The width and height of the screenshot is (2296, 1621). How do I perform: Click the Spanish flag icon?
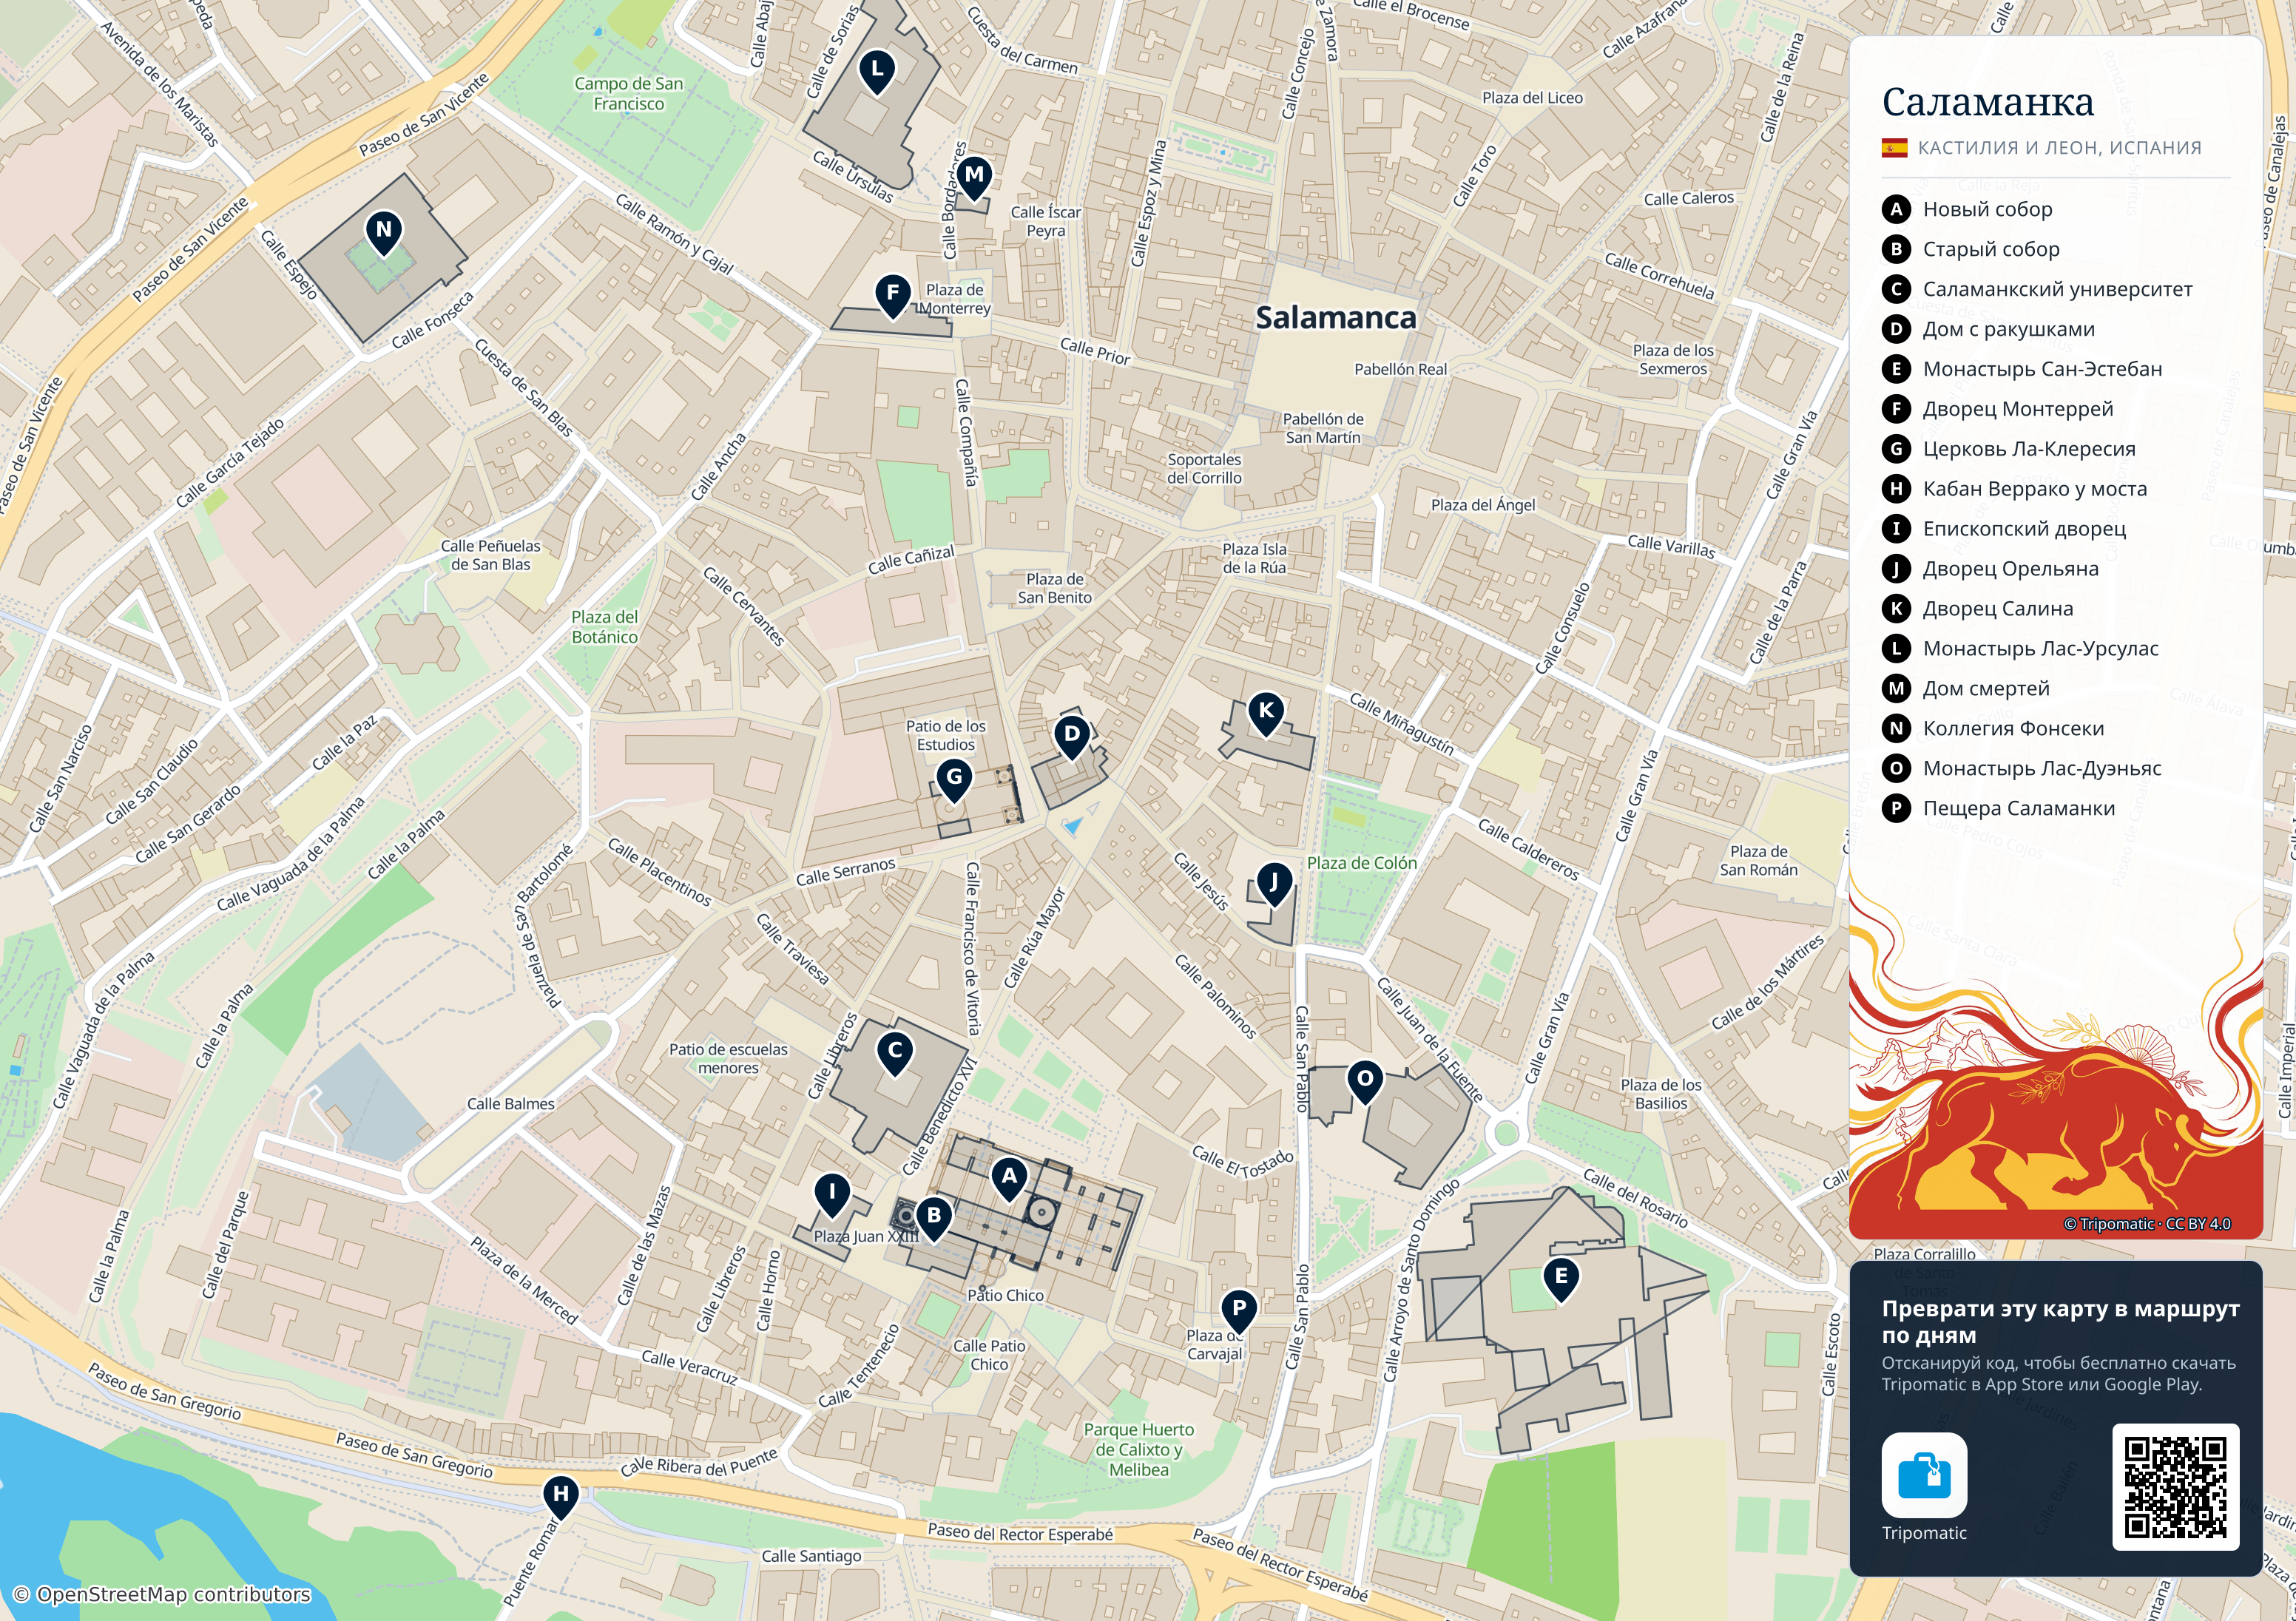(1894, 148)
